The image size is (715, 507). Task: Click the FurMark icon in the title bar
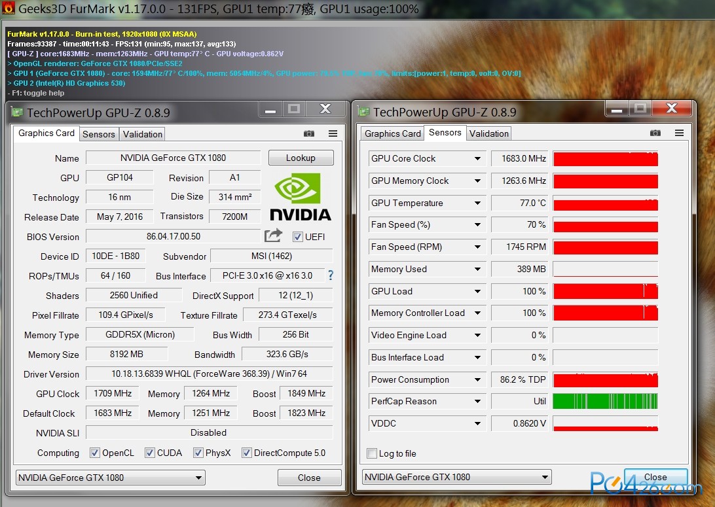[9, 9]
